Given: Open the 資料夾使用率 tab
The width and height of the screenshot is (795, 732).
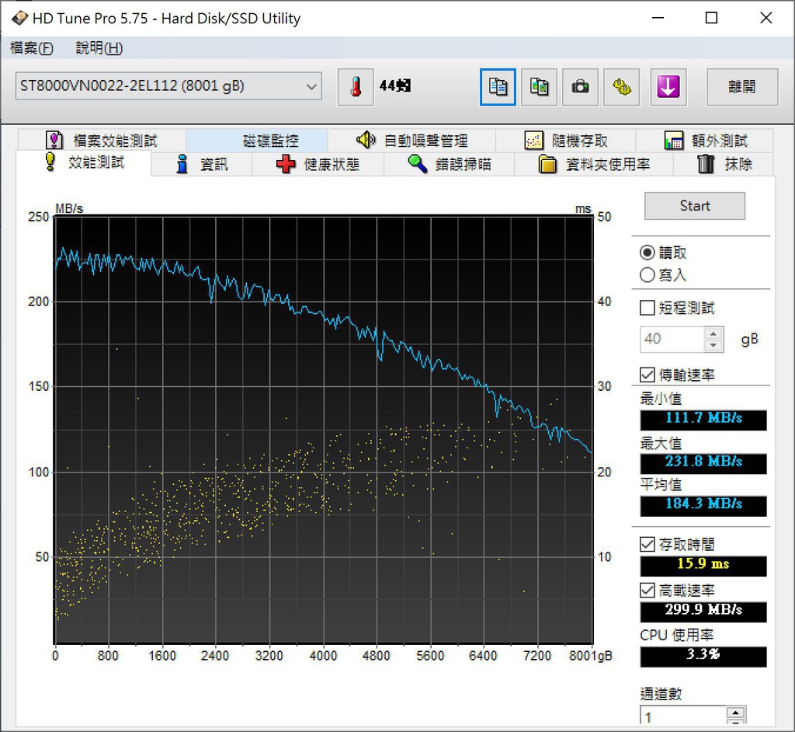Looking at the screenshot, I should [594, 164].
